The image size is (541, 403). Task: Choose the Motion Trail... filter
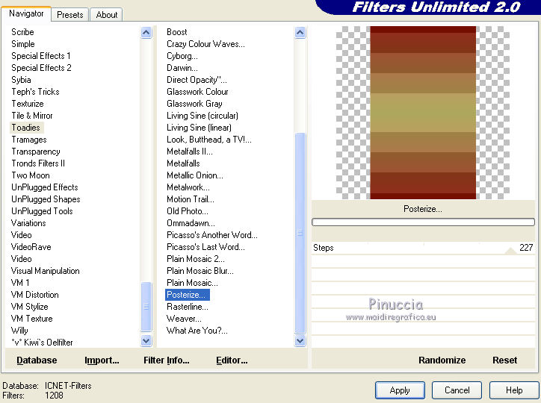[191, 199]
